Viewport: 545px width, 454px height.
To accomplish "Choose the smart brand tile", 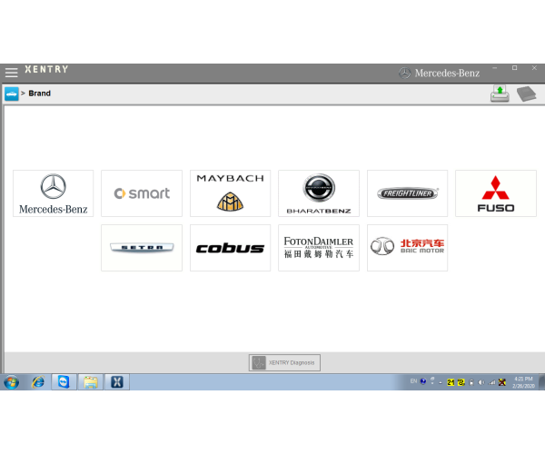I will [x=142, y=193].
